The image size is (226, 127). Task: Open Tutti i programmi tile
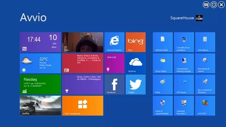(x=83, y=106)
